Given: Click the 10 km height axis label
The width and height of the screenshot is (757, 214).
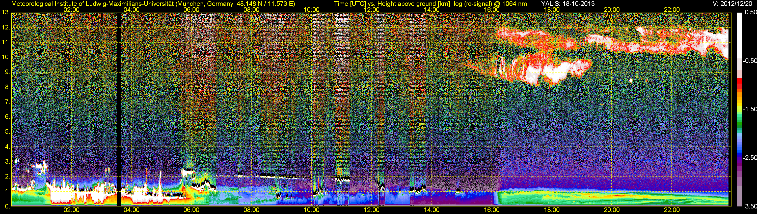Looking at the screenshot, I should pos(6,57).
